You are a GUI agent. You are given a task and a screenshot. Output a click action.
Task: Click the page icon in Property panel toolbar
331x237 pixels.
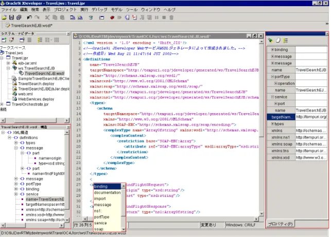[278, 41]
